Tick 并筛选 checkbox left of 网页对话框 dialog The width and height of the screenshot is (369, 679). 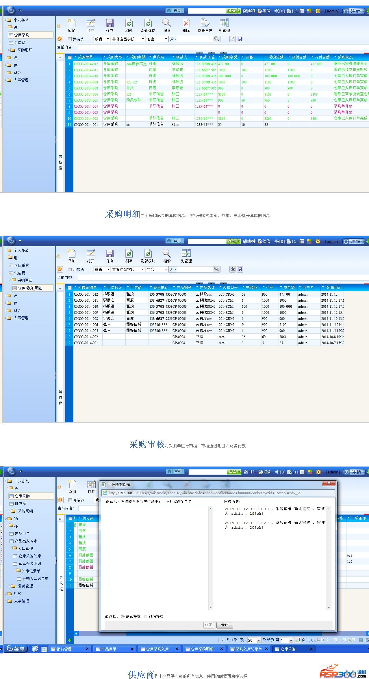[x=70, y=500]
